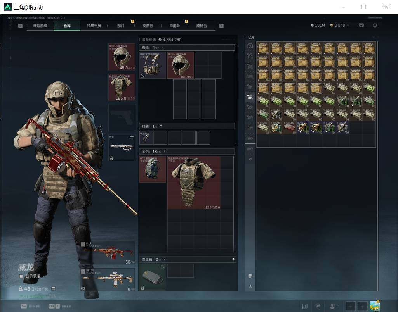
Task: Open the 特战干员 tab
Action: pyautogui.click(x=94, y=26)
